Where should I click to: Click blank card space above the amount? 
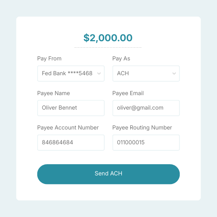point(109,24)
